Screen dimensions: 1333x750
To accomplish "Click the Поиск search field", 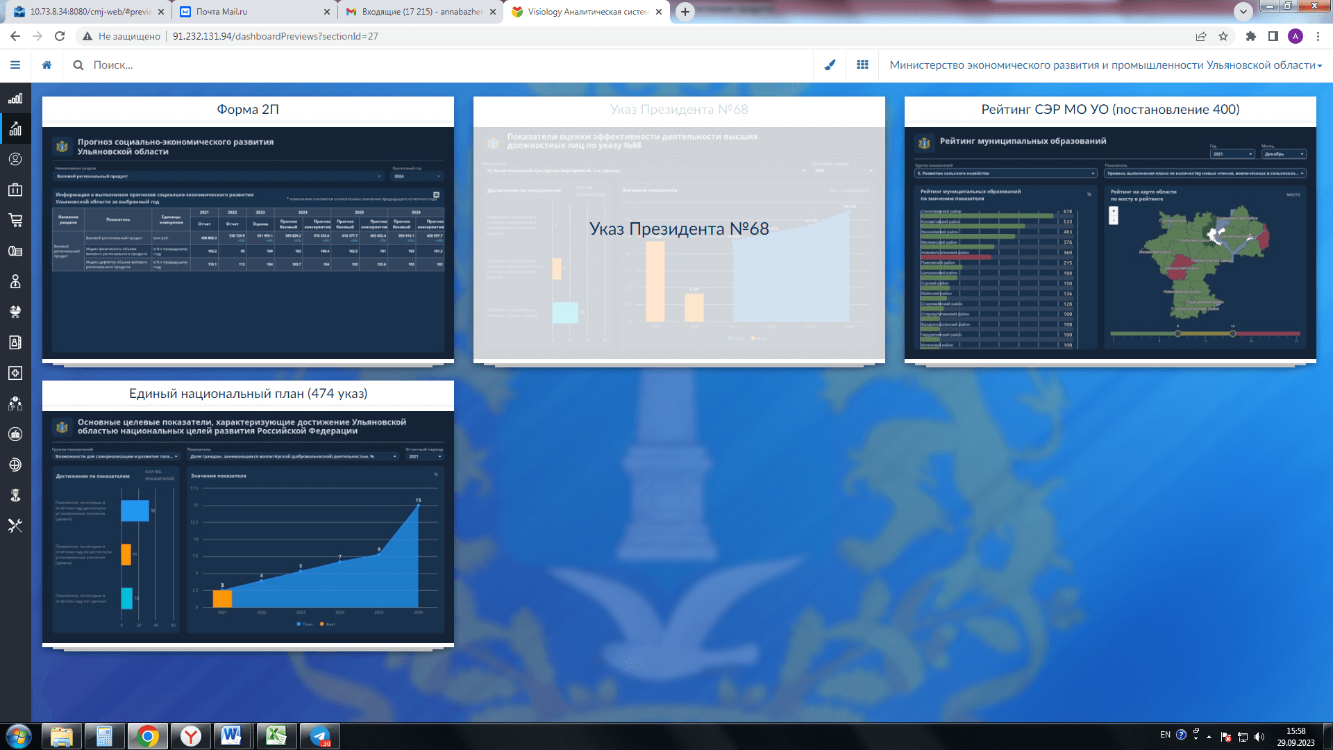I will (444, 65).
